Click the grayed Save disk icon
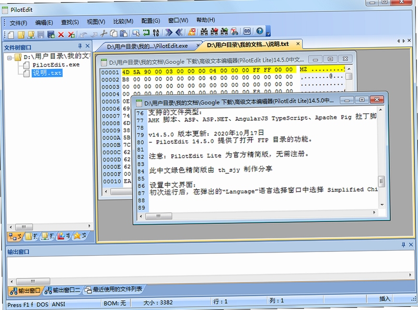The image size is (418, 310). pyautogui.click(x=41, y=35)
